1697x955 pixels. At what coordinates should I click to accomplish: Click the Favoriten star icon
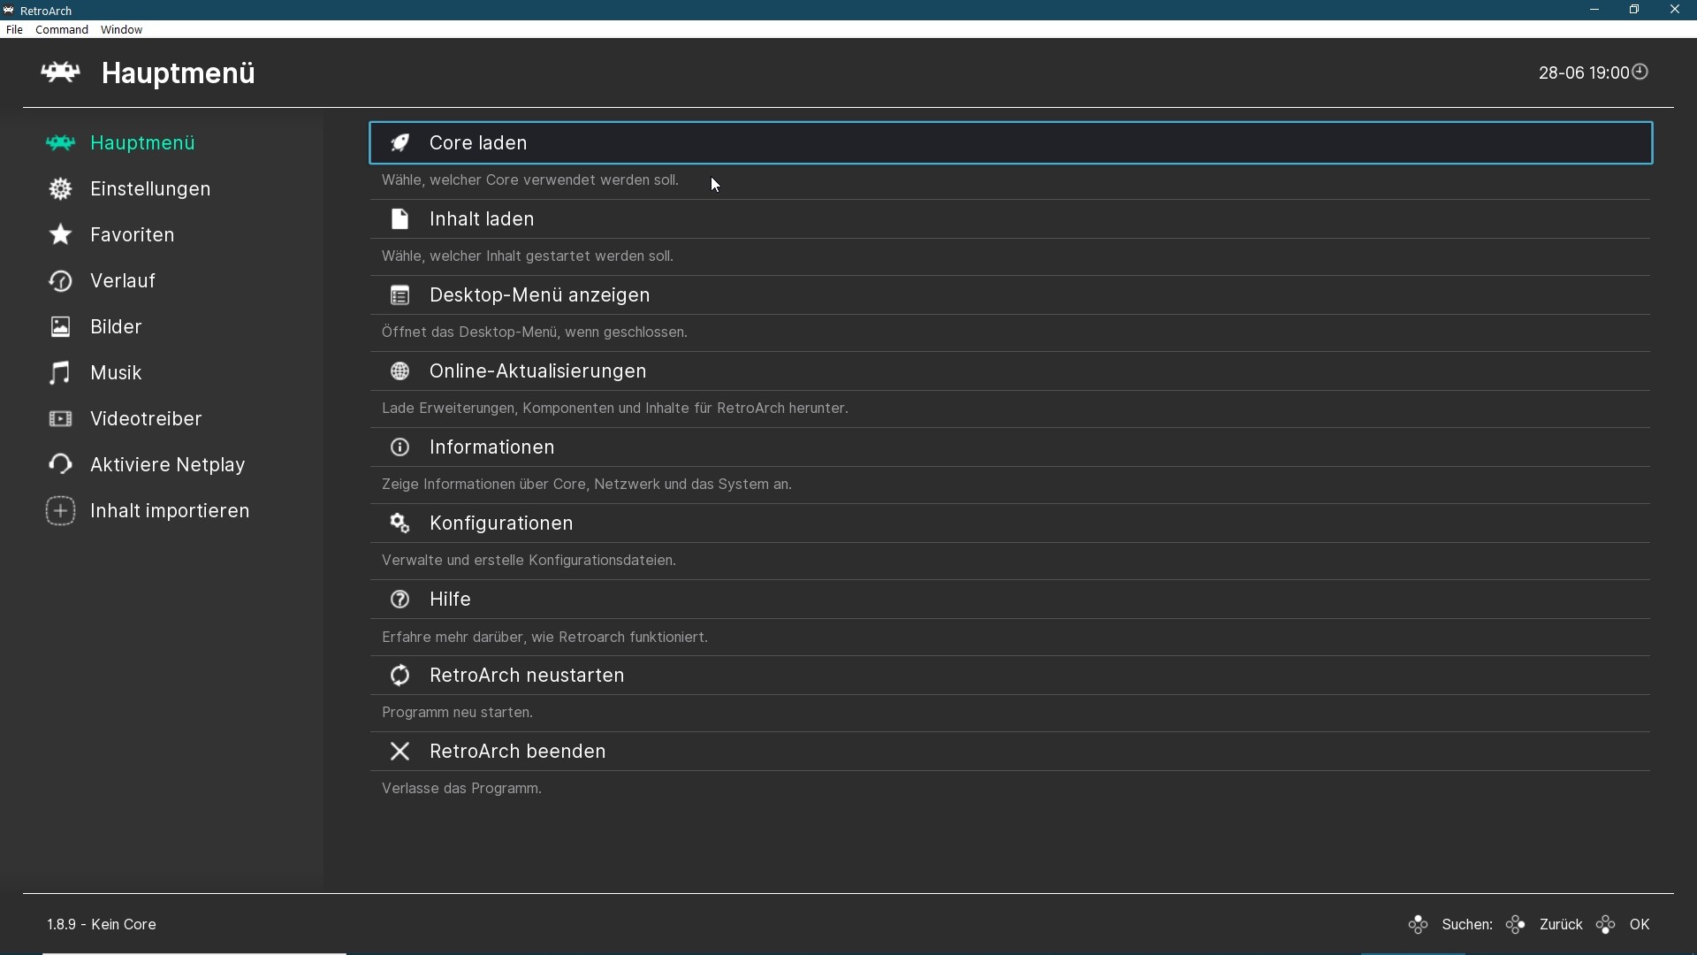point(60,235)
